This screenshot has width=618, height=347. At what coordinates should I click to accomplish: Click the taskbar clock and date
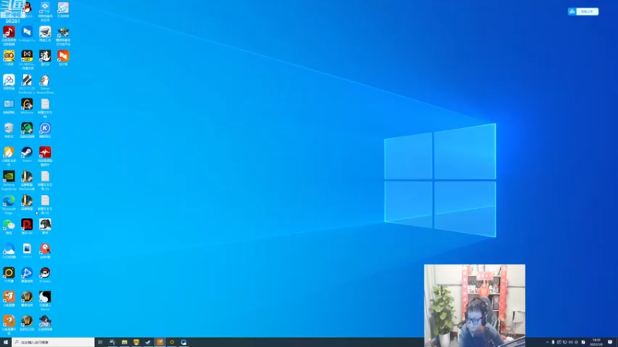(x=596, y=342)
